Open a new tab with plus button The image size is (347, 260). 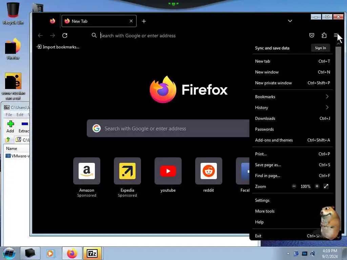(144, 21)
